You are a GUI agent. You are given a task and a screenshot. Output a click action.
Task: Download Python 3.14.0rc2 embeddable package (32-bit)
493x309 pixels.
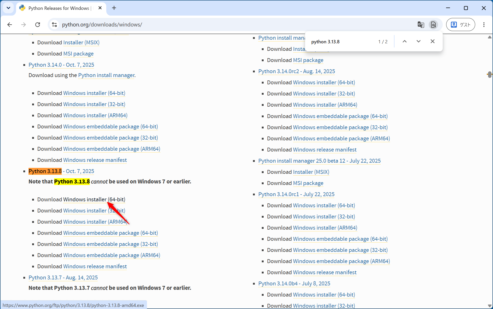340,127
